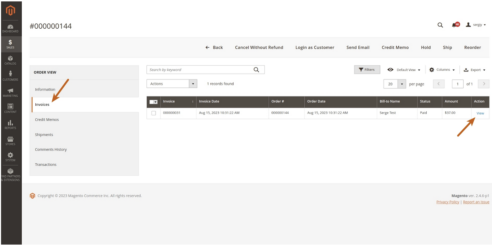Open the Columns dropdown
This screenshot has height=246, width=492.
click(x=442, y=70)
